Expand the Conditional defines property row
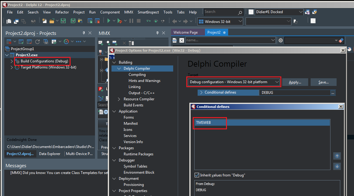Viewport: 354px width, 196px height. coord(201,92)
